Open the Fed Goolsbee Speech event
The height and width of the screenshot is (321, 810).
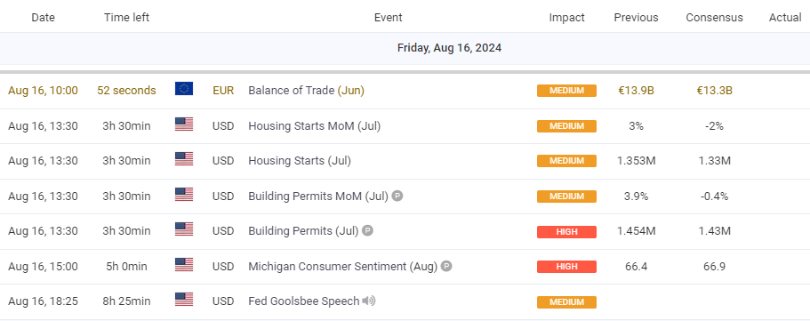[x=304, y=301]
